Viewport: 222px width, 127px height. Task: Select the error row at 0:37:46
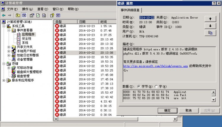tap(85, 30)
